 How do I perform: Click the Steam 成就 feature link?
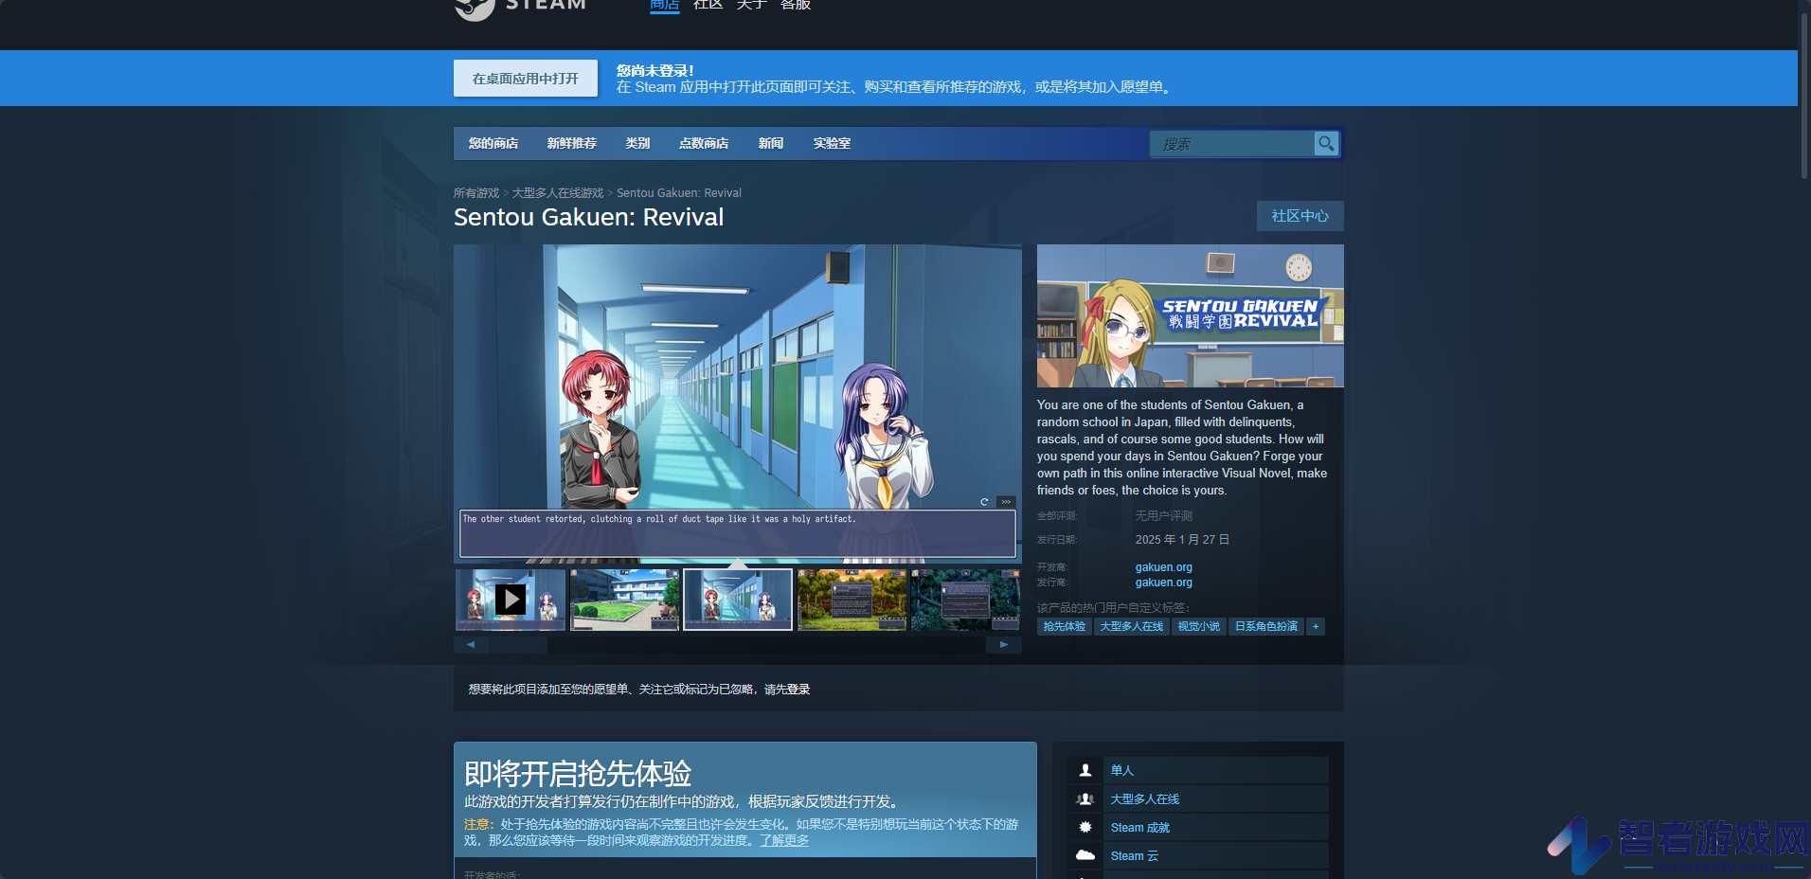1140,827
